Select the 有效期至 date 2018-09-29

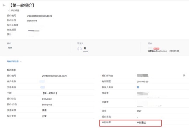pyautogui.click(x=142, y=82)
